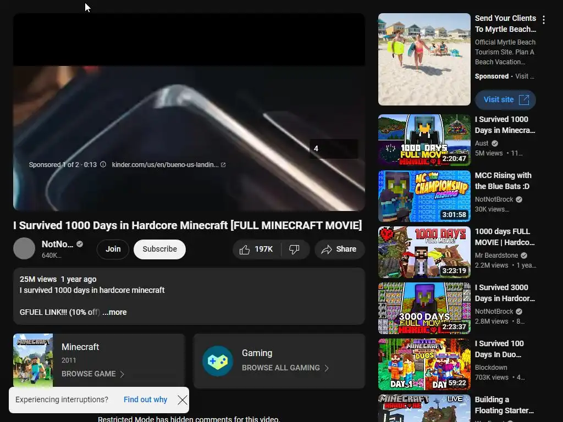Click the Mr Beardstone channel name
Viewport: 563px width, 422px height.
pos(496,256)
